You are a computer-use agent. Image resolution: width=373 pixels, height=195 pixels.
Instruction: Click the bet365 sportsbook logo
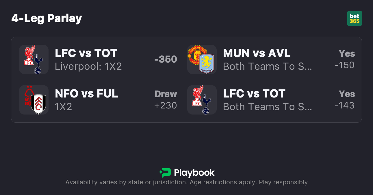click(355, 18)
